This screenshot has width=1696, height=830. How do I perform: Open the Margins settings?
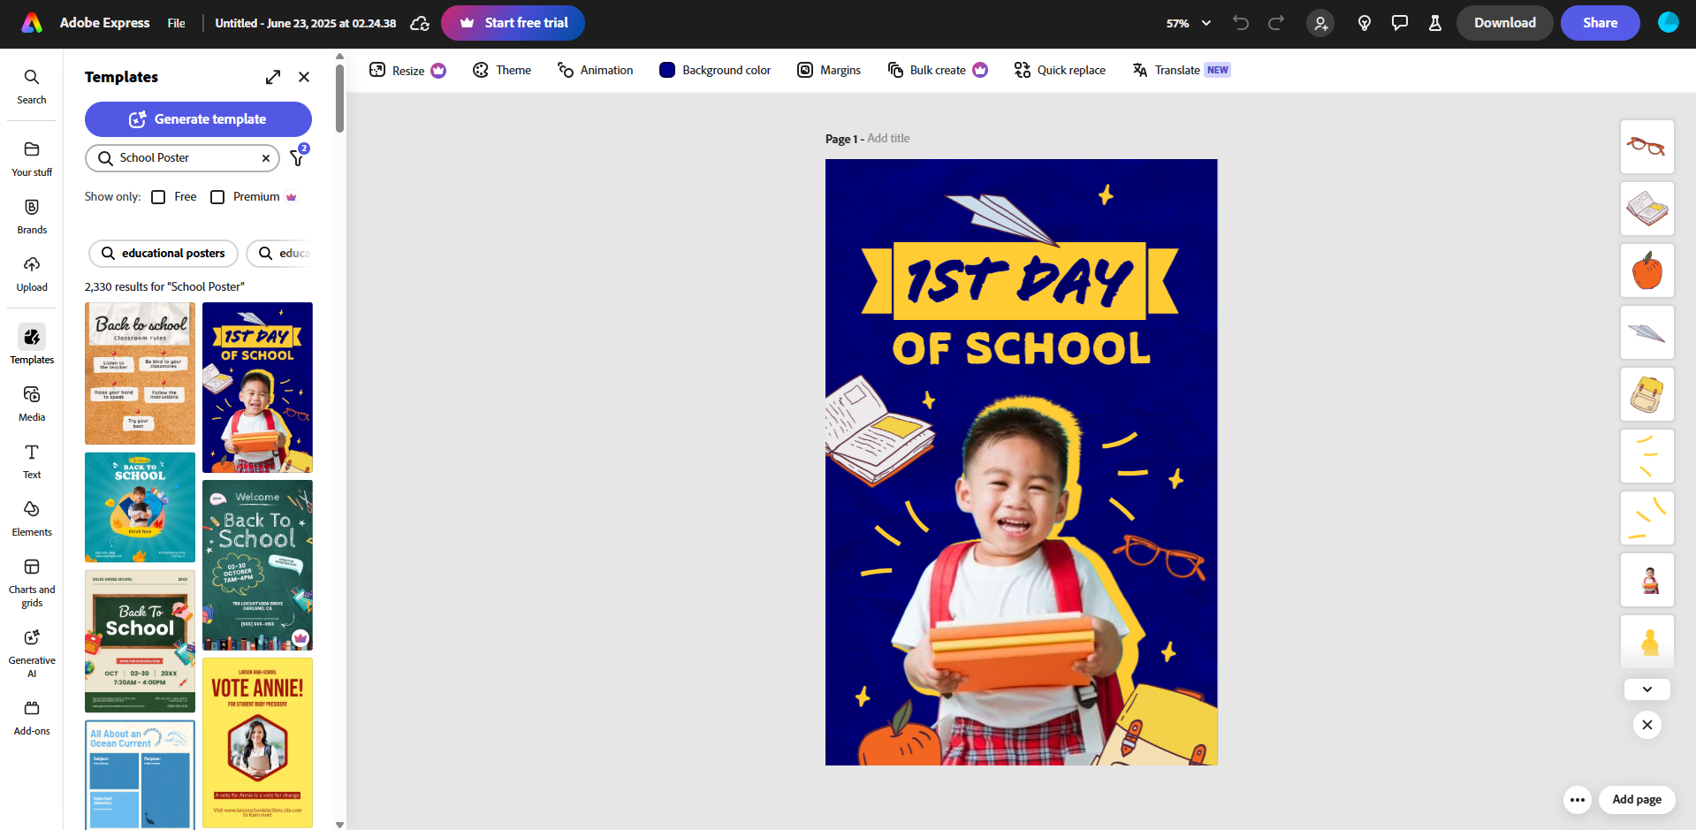[828, 70]
